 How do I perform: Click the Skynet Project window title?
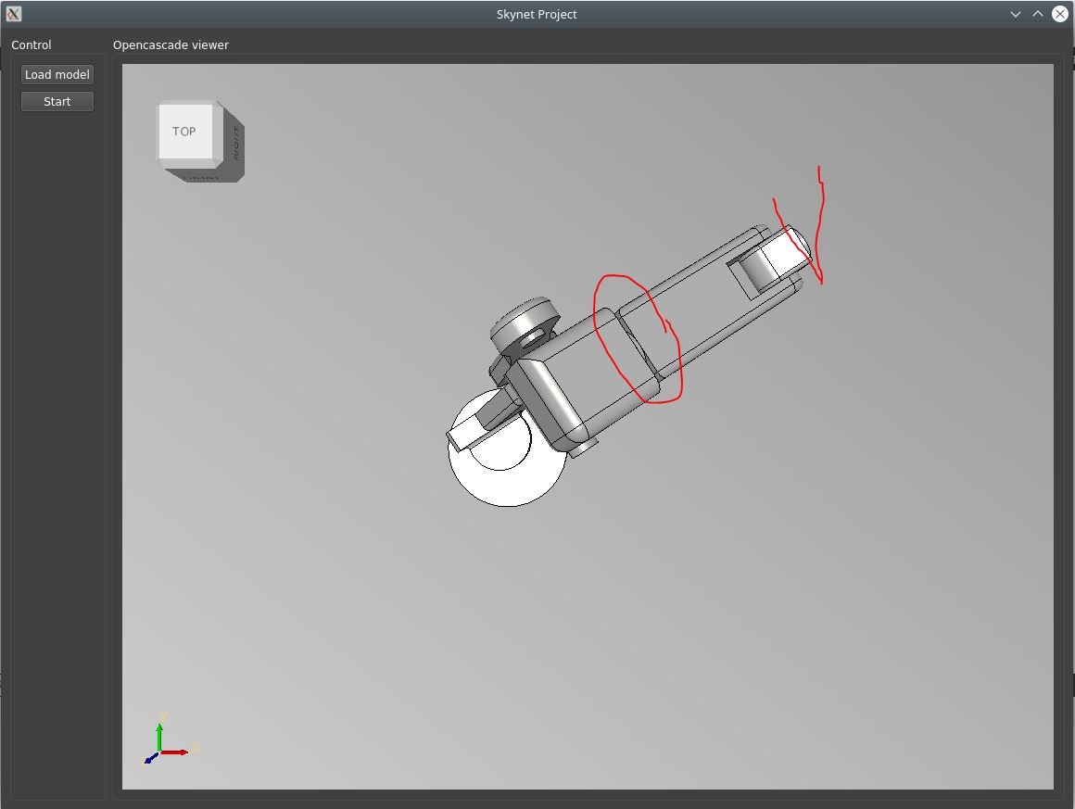(537, 15)
